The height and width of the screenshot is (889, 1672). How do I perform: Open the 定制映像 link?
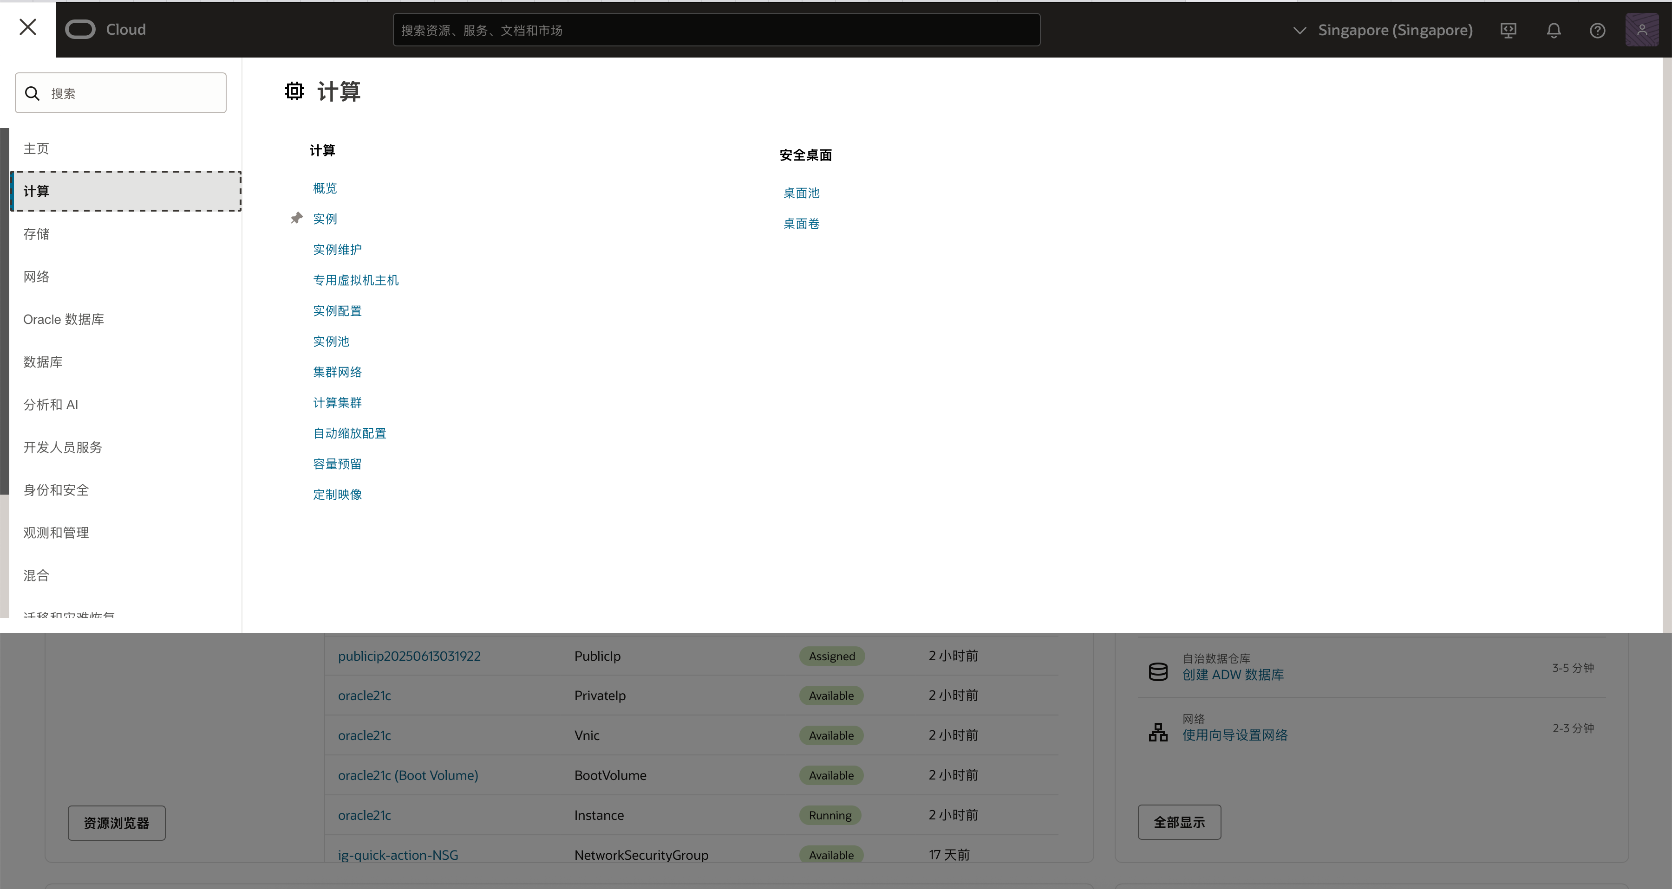pos(338,495)
